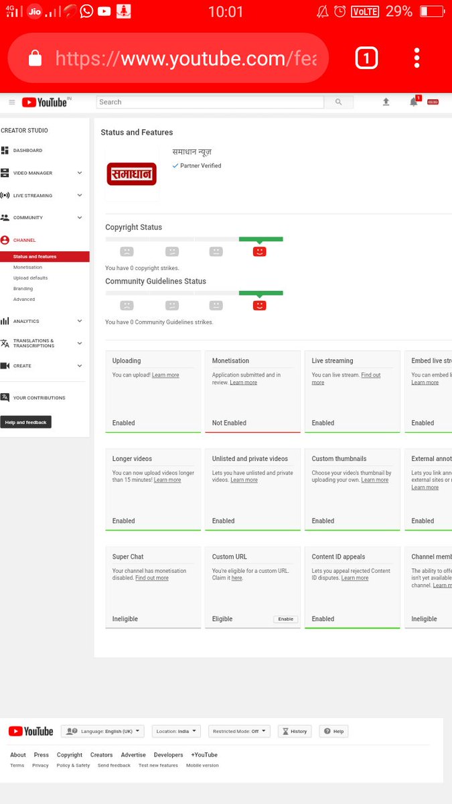Click Learn more in Longer videos card
The width and height of the screenshot is (452, 804).
point(167,480)
